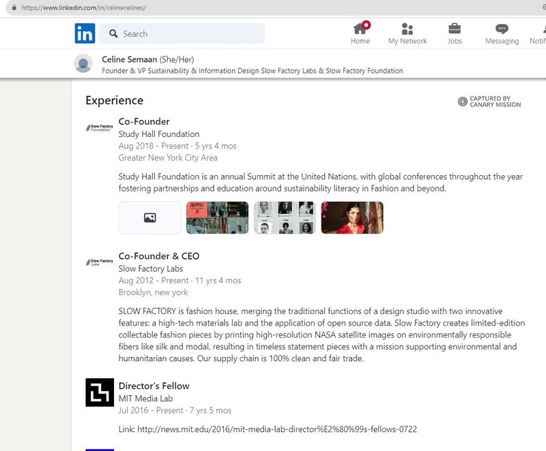This screenshot has height=451, width=546.
Task: Click 'Jul 2016 - Present · 7 yrs 5 mos'
Action: tap(175, 410)
